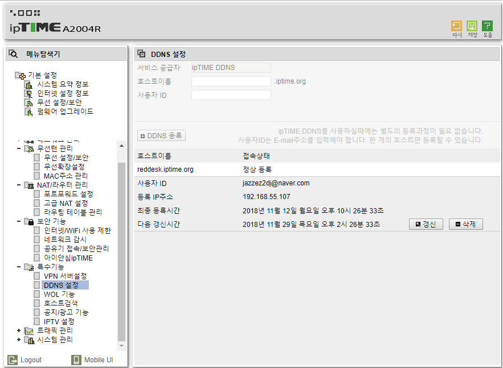Click the DDNS 설정 header icon
The image size is (503, 368).
pyautogui.click(x=141, y=54)
